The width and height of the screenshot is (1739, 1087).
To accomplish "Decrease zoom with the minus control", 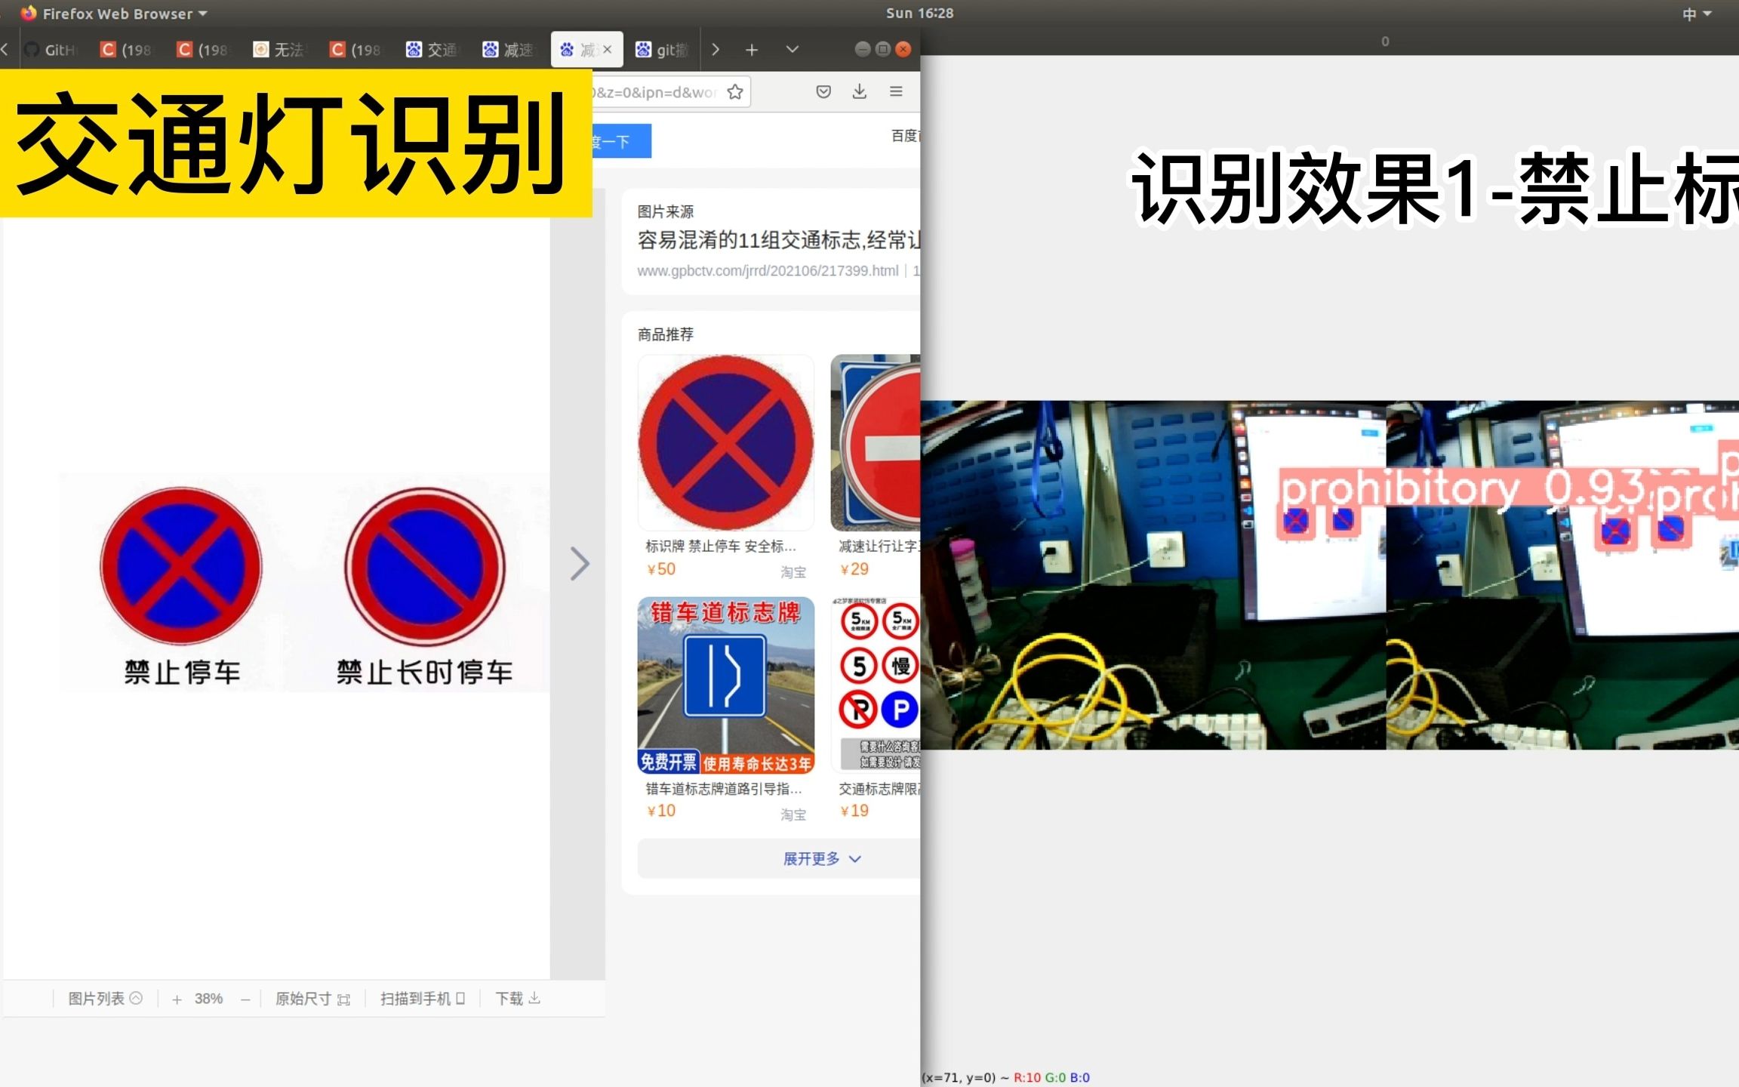I will [x=245, y=999].
